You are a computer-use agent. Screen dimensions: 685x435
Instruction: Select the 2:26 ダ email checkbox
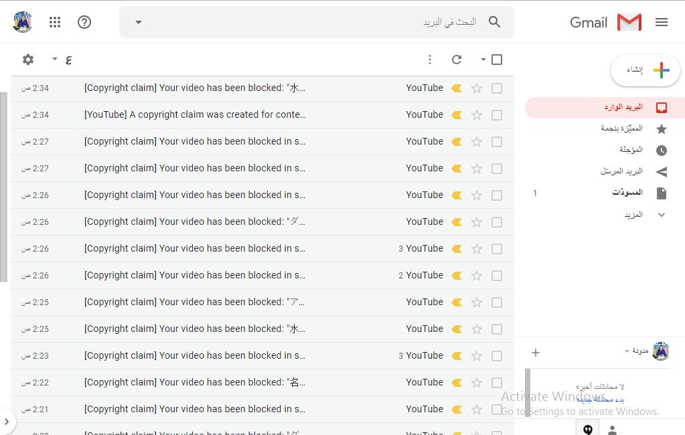[x=497, y=222]
